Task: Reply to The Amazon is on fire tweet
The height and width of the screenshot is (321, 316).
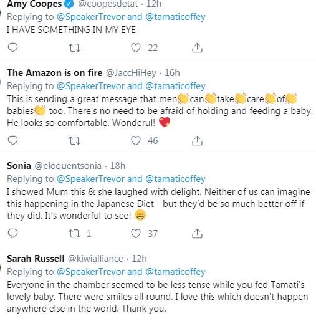Action: click(x=12, y=141)
